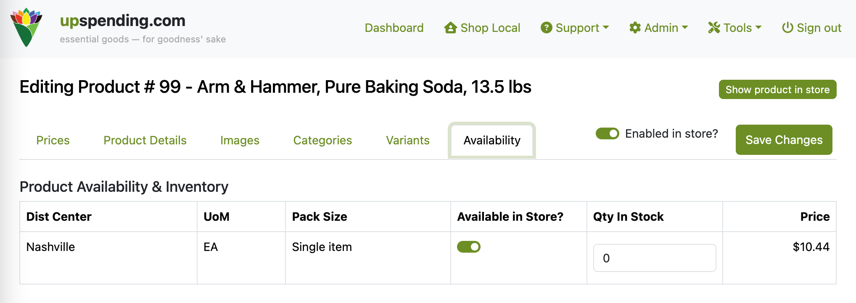Go to the Categories tab

(322, 140)
